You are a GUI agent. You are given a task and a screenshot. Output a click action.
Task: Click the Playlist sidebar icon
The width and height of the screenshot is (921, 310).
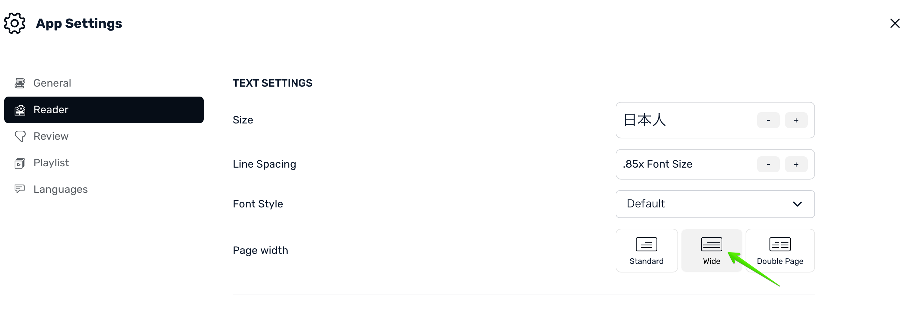(x=20, y=163)
